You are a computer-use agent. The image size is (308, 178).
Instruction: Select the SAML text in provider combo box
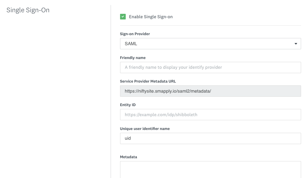(131, 44)
